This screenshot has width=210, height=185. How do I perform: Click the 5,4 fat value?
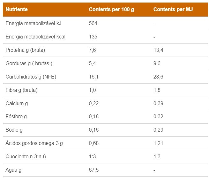tap(92, 63)
